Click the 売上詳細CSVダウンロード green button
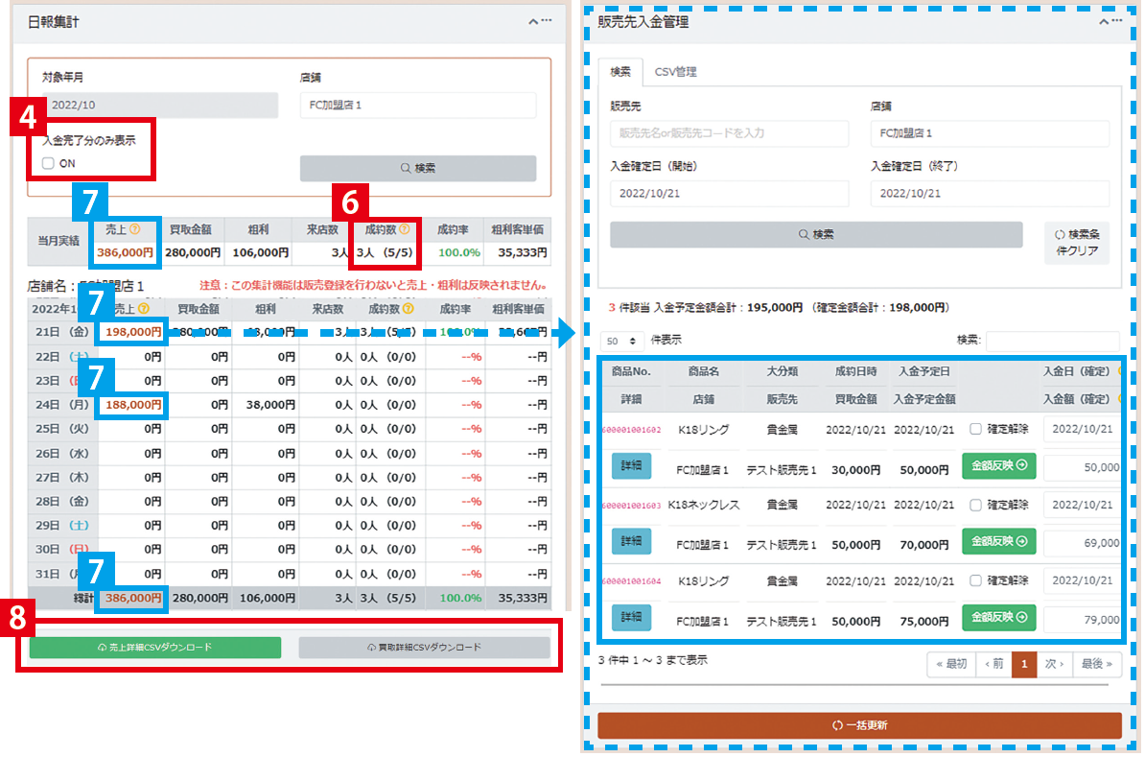The height and width of the screenshot is (757, 1145). pyautogui.click(x=155, y=648)
